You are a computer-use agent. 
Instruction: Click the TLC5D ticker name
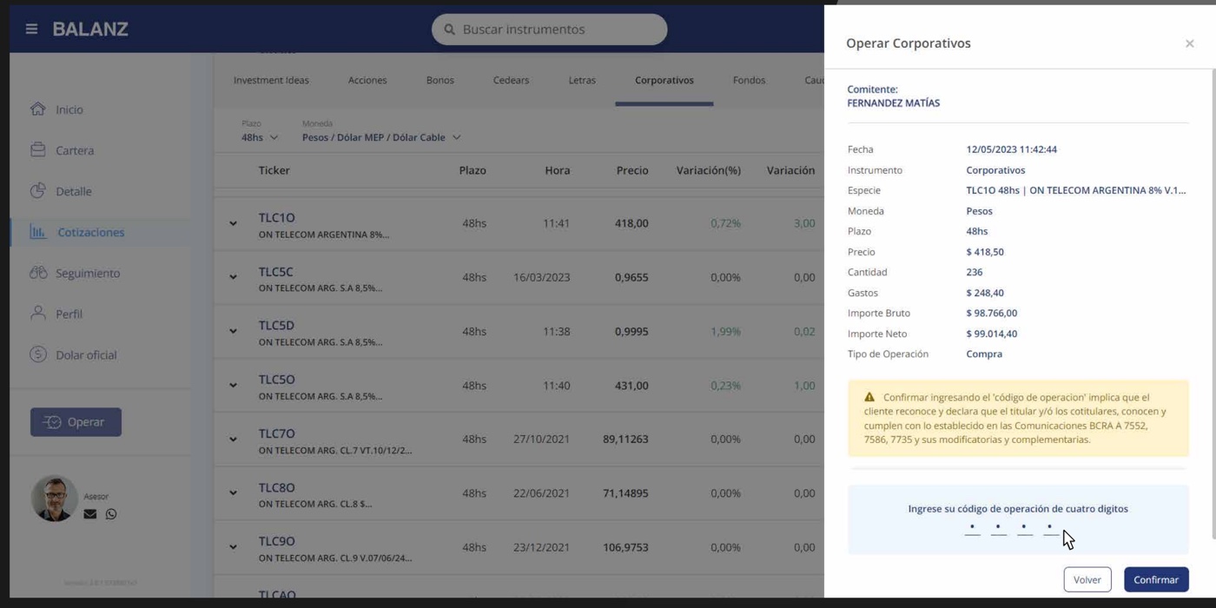(x=276, y=325)
